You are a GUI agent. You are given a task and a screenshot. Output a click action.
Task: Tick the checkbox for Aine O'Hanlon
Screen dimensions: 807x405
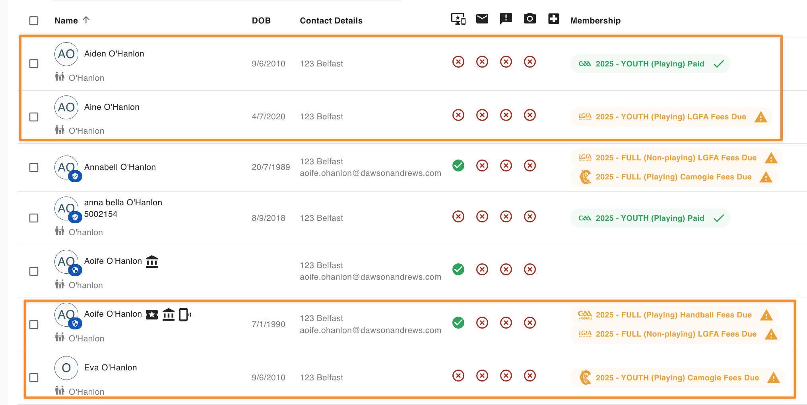(34, 117)
